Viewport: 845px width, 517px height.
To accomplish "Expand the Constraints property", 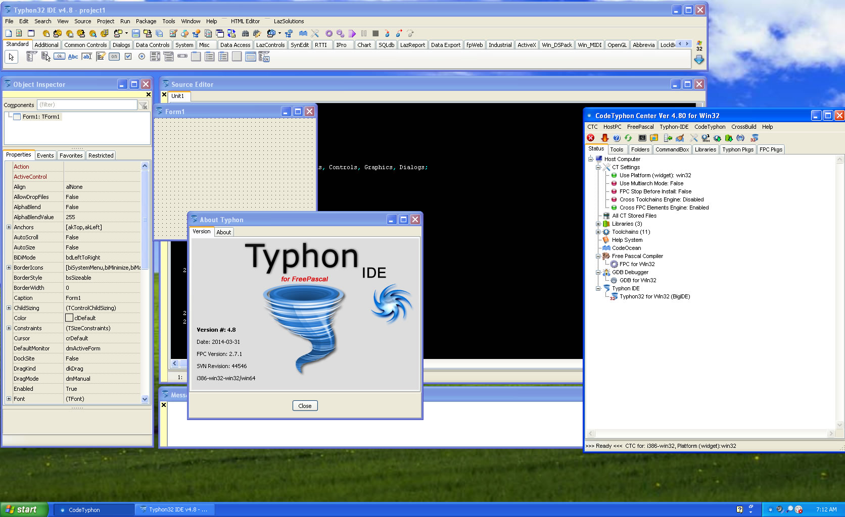I will tap(9, 328).
